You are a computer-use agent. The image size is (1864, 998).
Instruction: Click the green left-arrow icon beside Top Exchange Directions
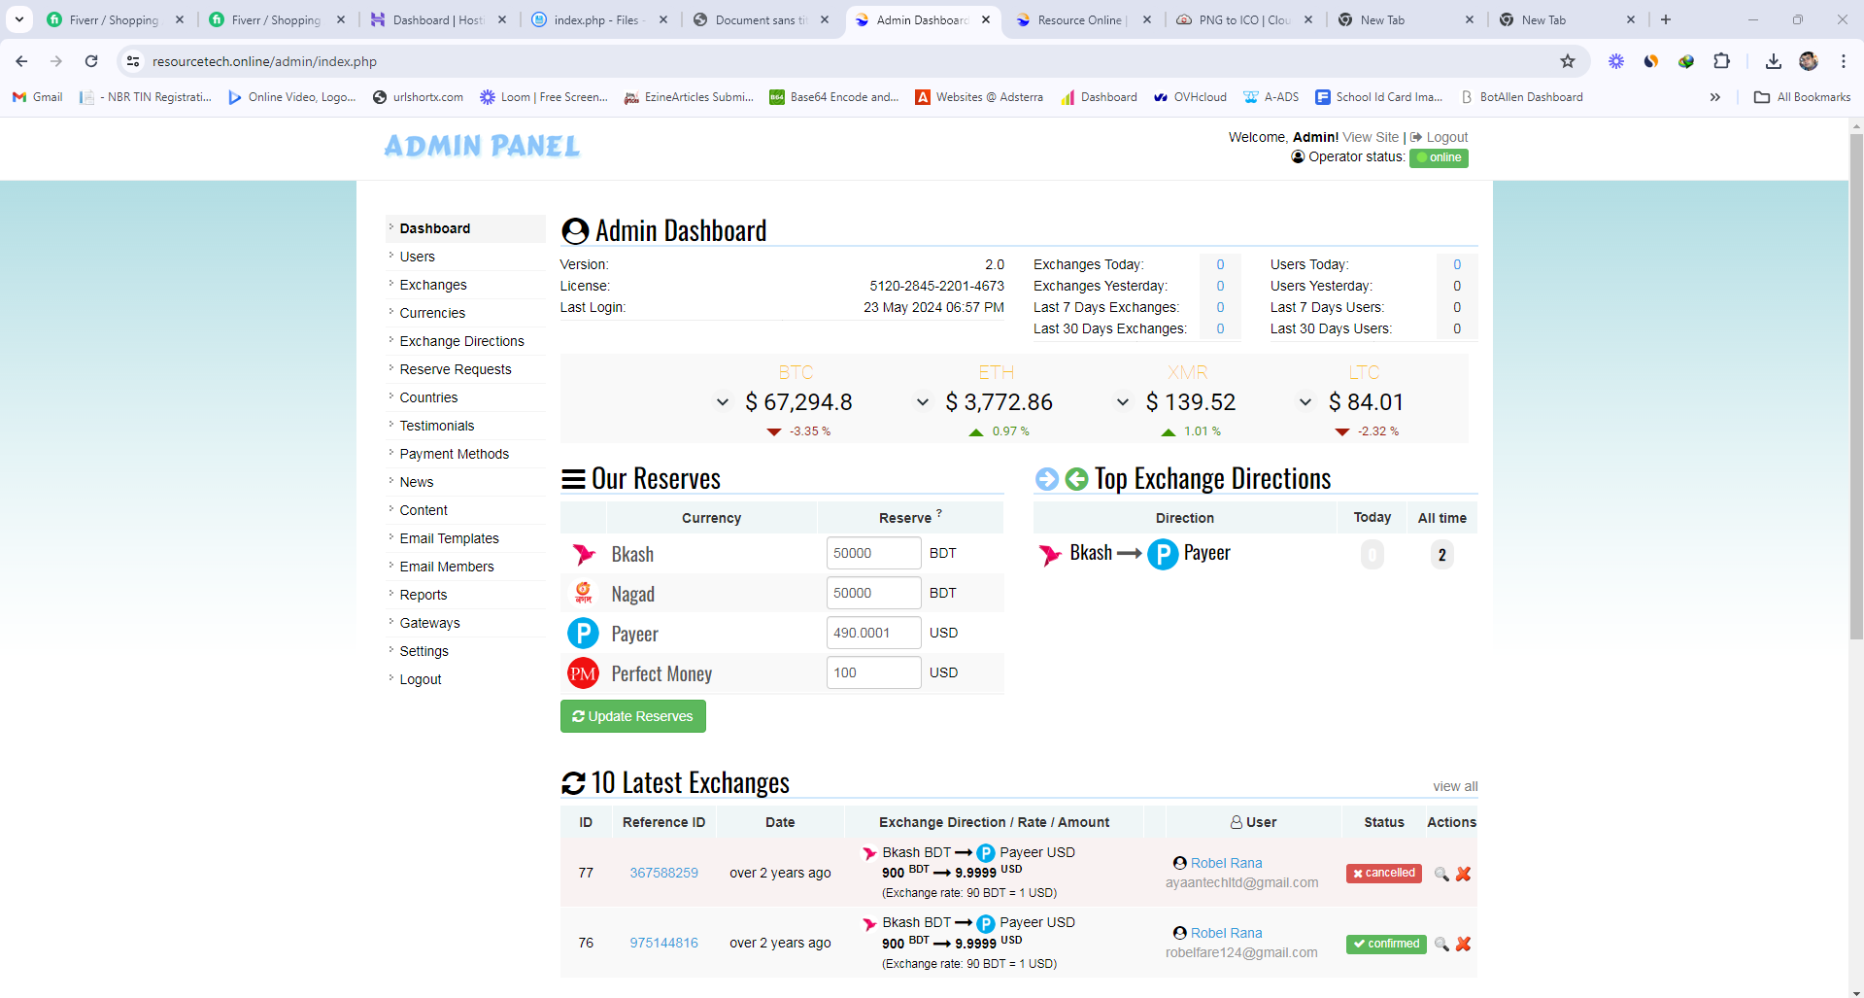point(1076,479)
